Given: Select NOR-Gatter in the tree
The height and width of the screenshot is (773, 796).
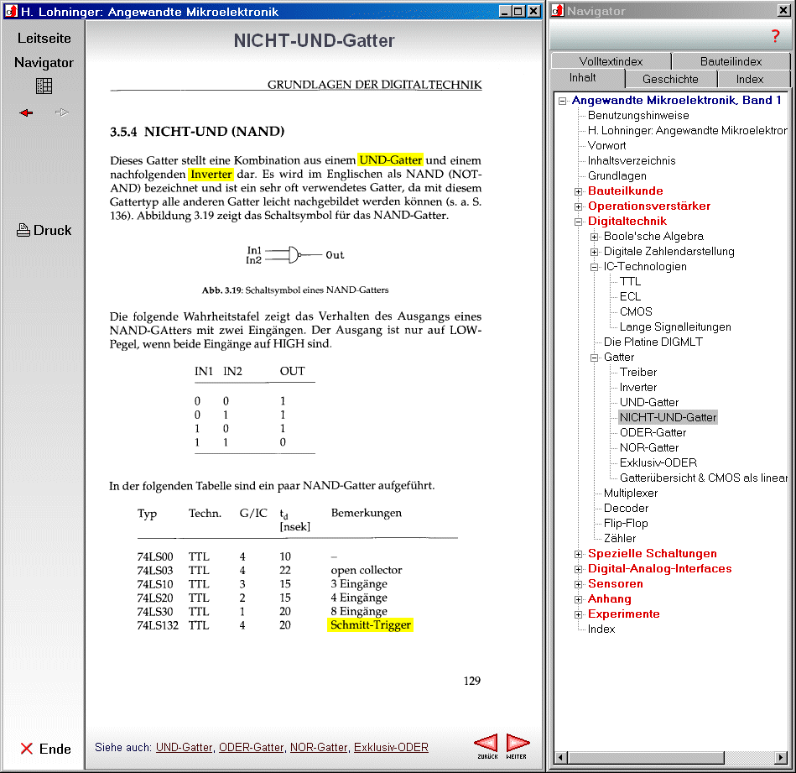Looking at the screenshot, I should [x=648, y=448].
